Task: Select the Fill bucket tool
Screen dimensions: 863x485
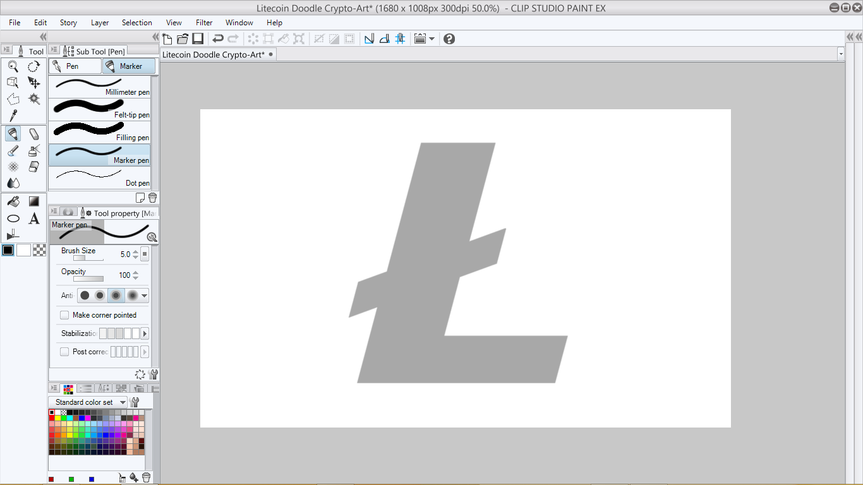Action: 13,201
